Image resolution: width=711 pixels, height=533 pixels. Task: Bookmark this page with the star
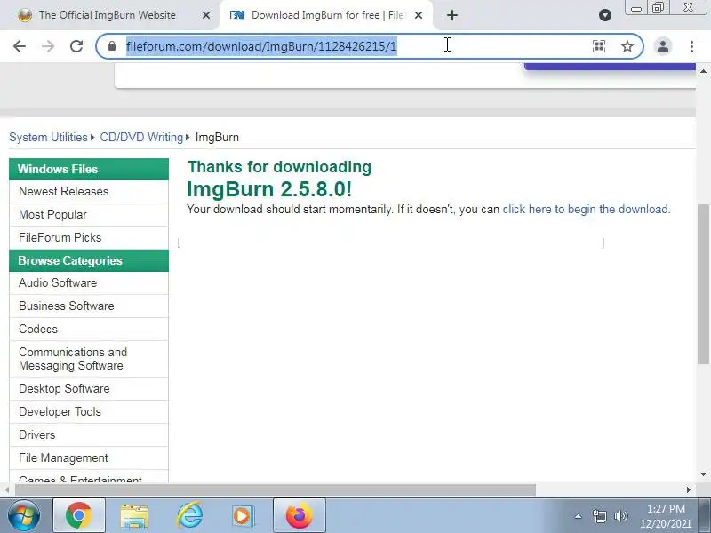[x=627, y=46]
